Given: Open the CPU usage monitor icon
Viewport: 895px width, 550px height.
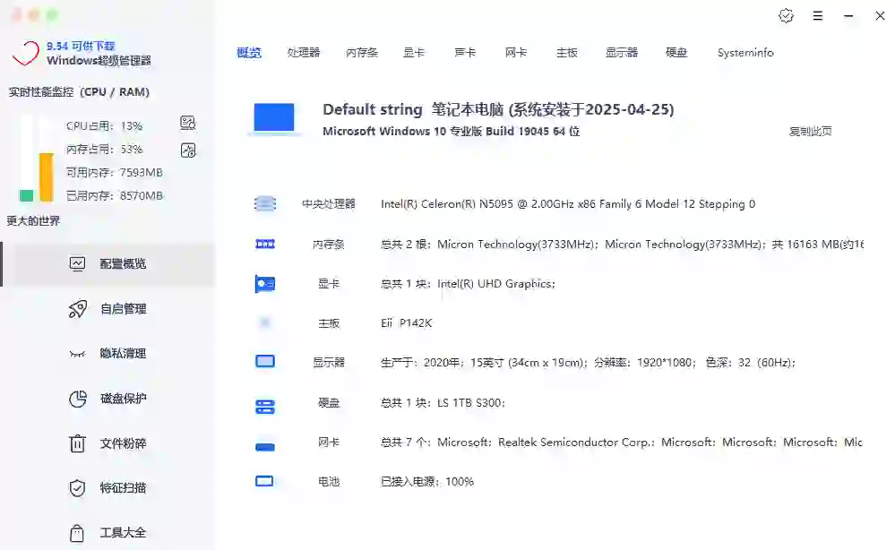Looking at the screenshot, I should pyautogui.click(x=188, y=123).
